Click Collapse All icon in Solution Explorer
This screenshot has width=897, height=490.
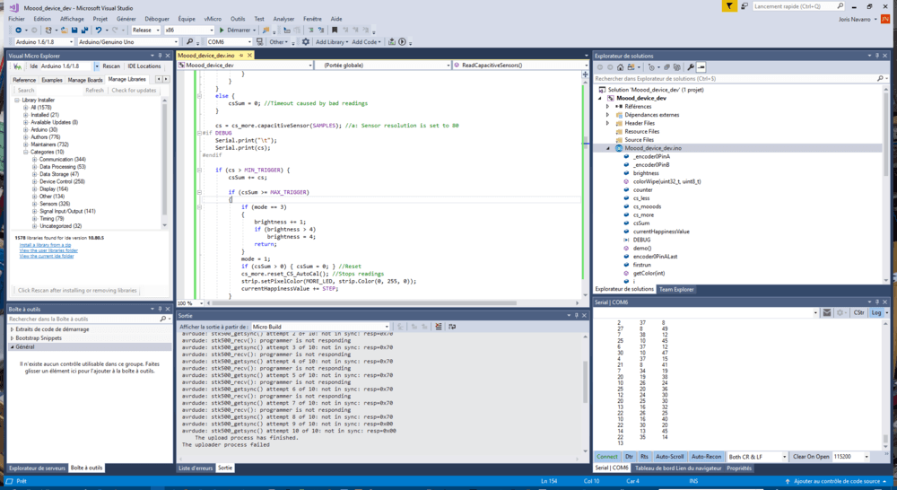coord(667,67)
